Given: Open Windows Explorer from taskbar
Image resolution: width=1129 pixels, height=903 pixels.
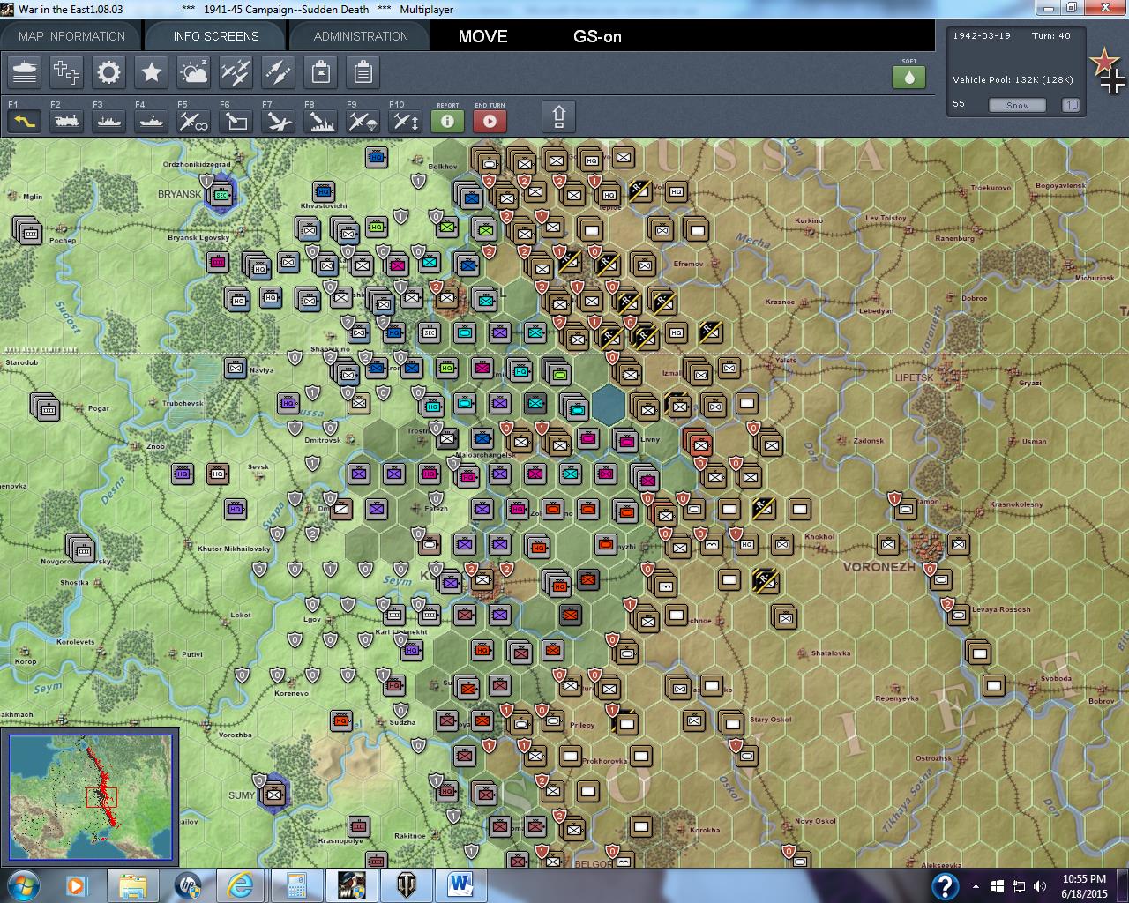Looking at the screenshot, I should [133, 884].
